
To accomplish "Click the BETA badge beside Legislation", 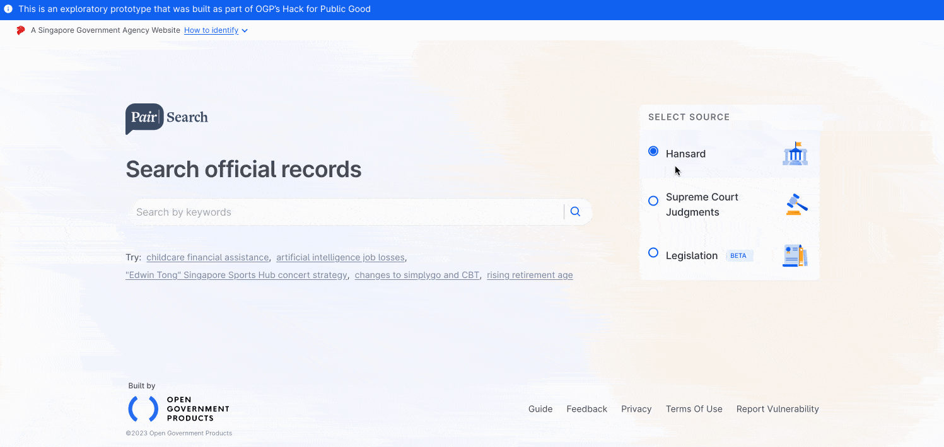I will click(739, 256).
